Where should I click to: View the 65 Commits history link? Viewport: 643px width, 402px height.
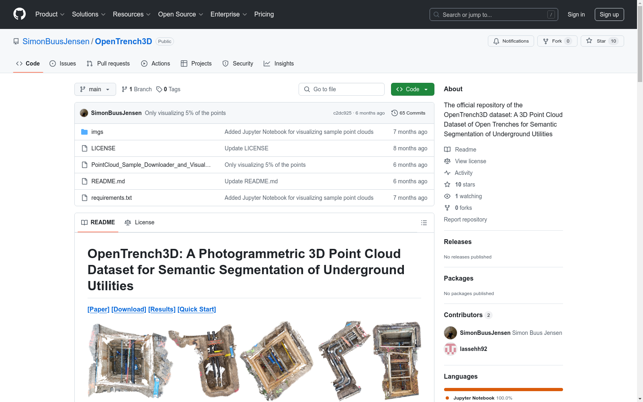click(408, 113)
